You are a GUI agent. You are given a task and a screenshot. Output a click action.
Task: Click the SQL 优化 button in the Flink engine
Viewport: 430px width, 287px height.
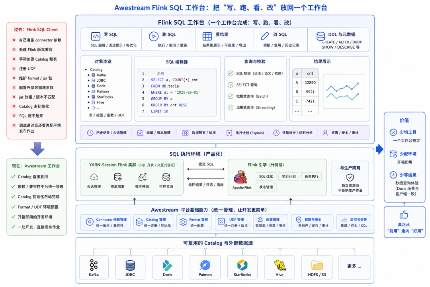click(266, 177)
